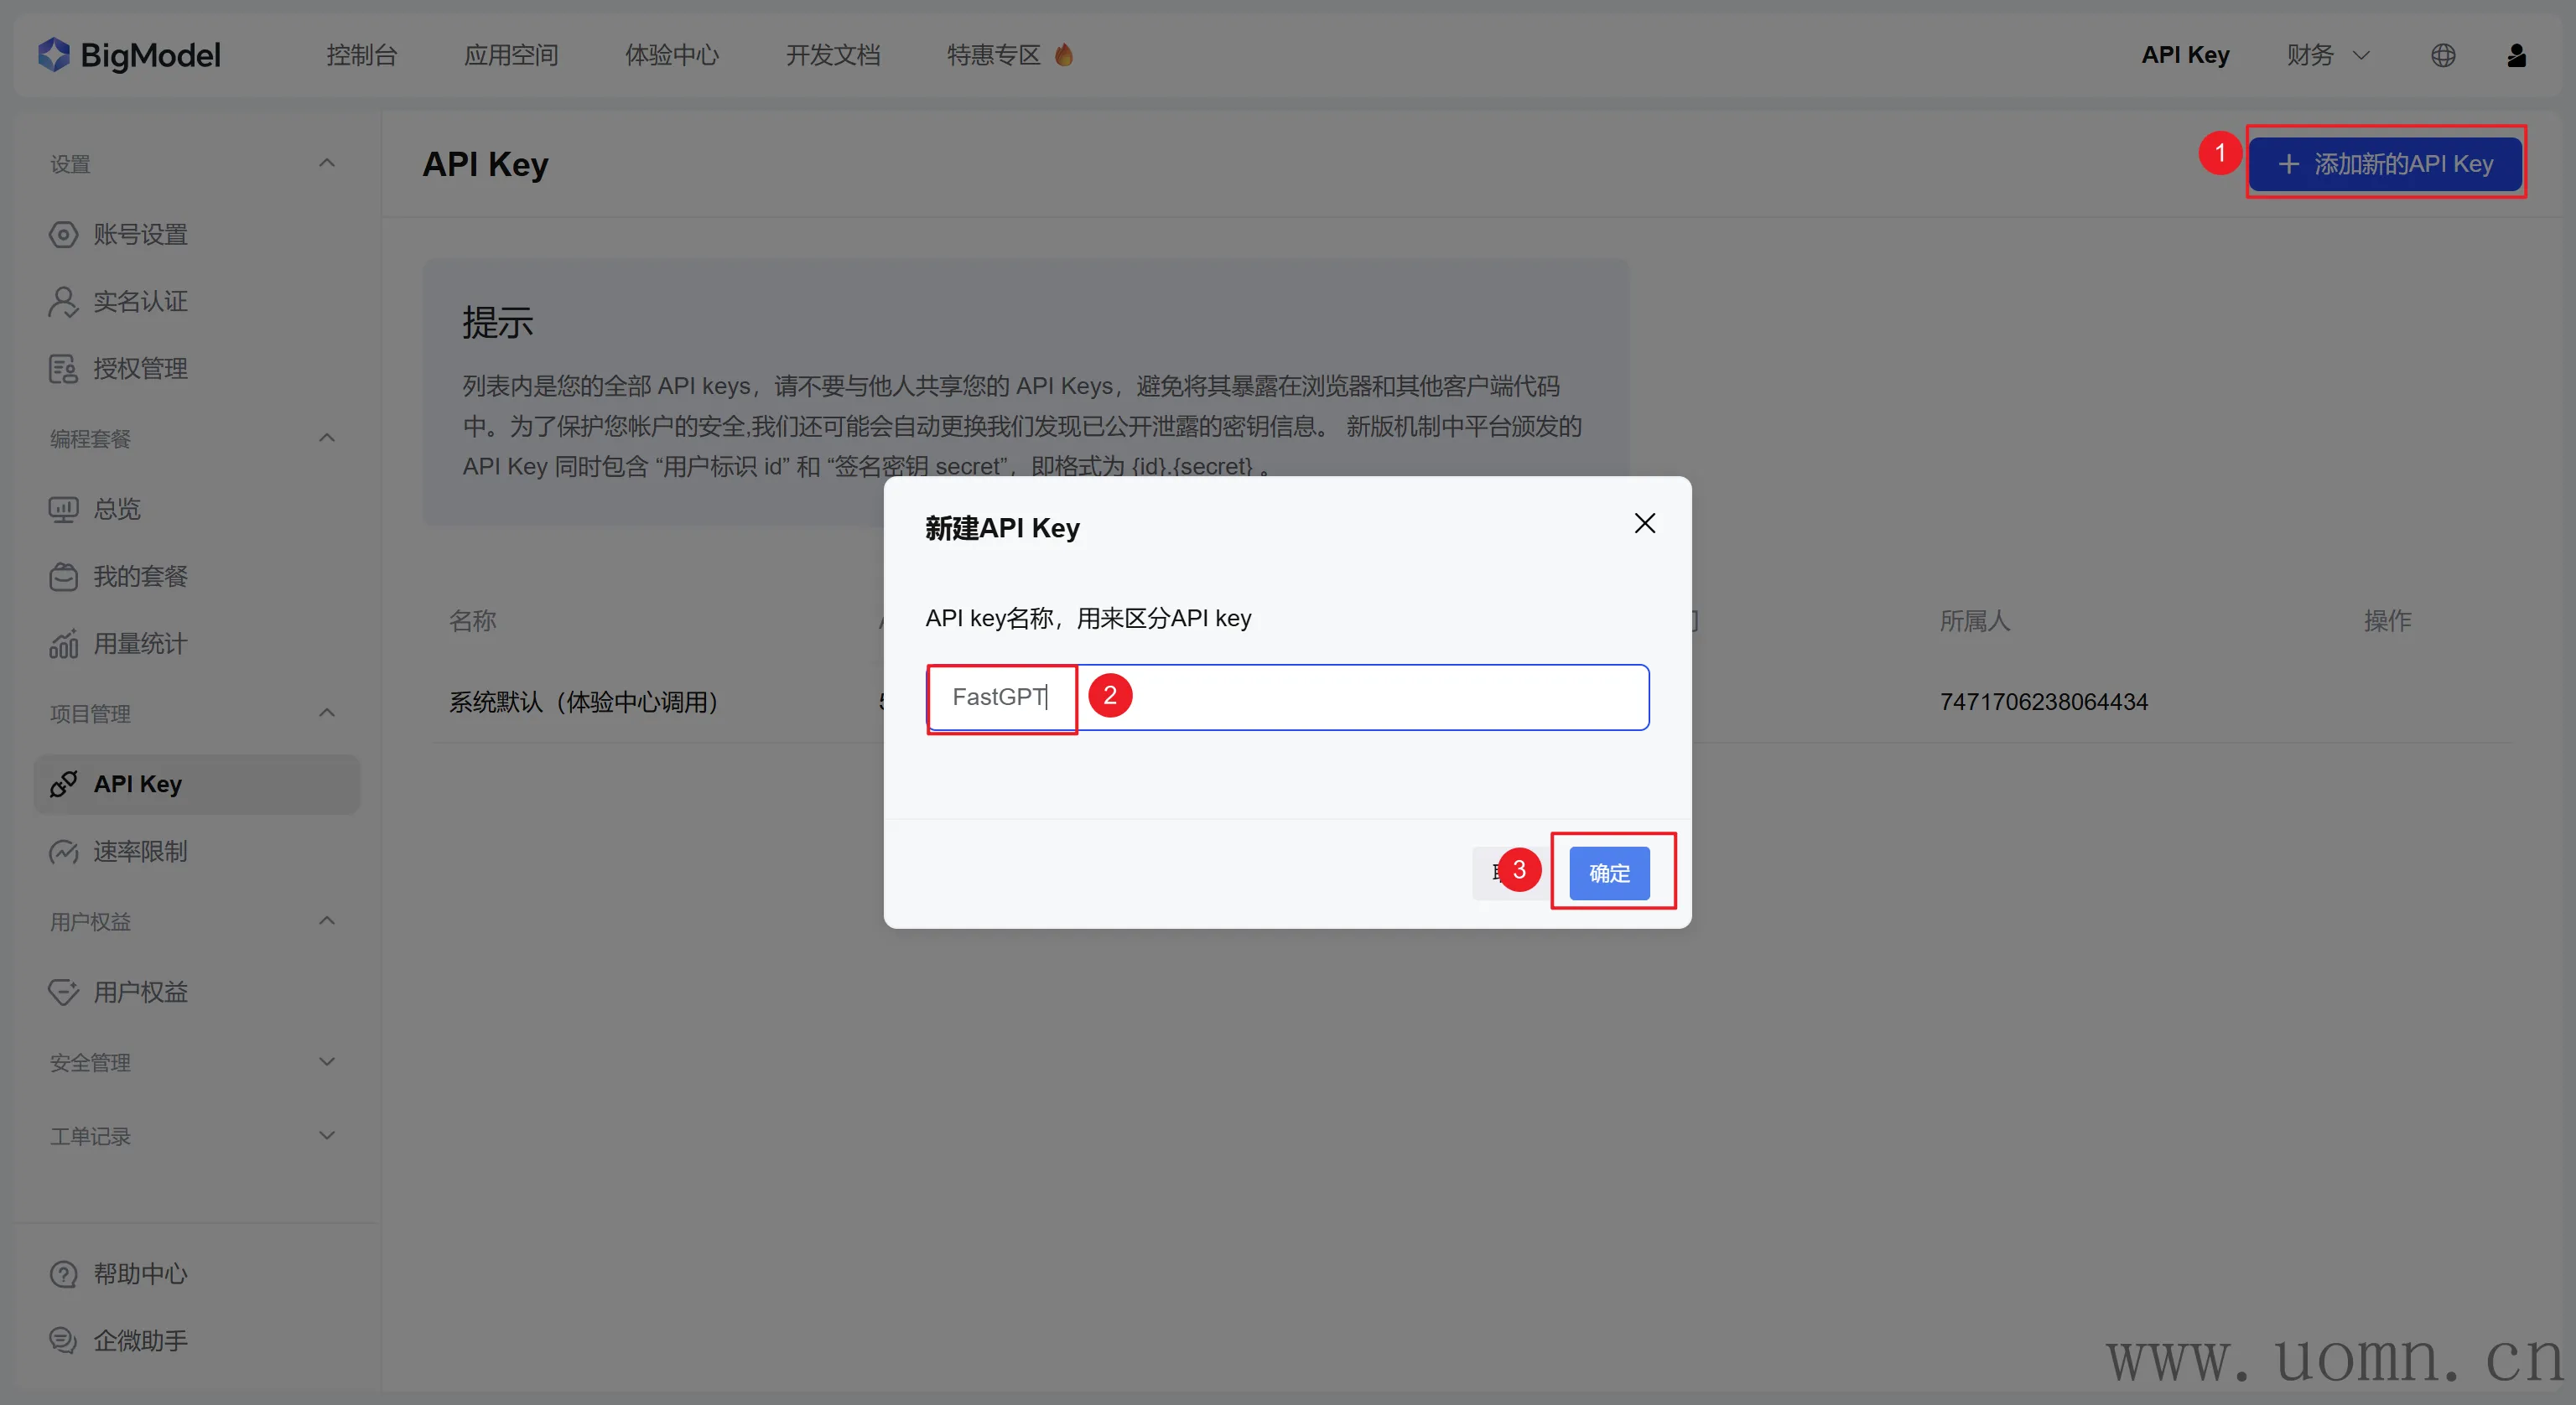Click the globe language icon
The image size is (2576, 1405).
(2442, 55)
